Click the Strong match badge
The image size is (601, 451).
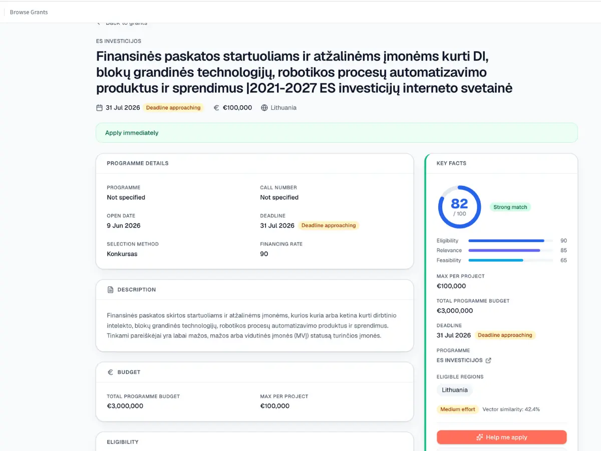tap(510, 207)
